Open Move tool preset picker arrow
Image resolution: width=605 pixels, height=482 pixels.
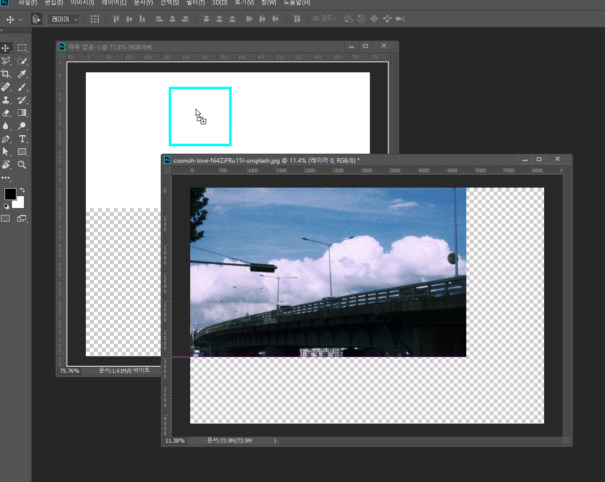click(20, 19)
